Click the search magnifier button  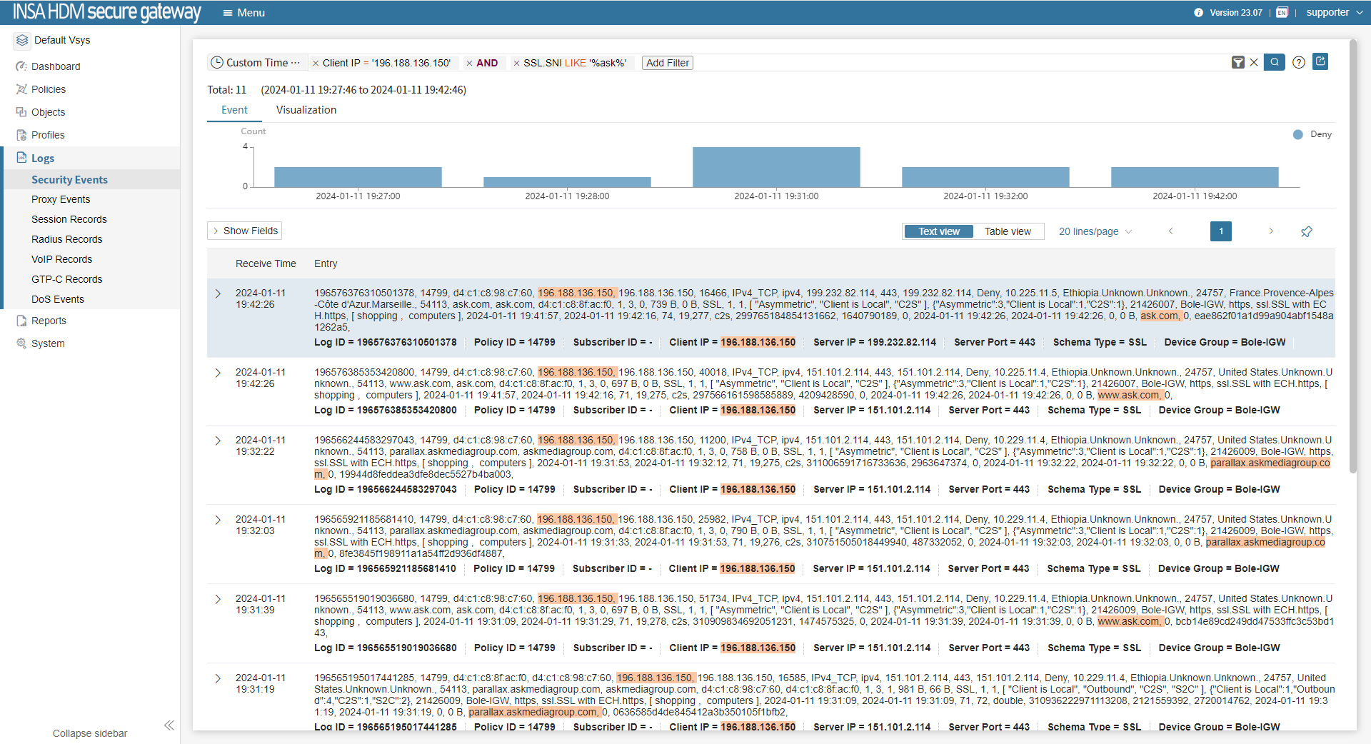[x=1274, y=62]
